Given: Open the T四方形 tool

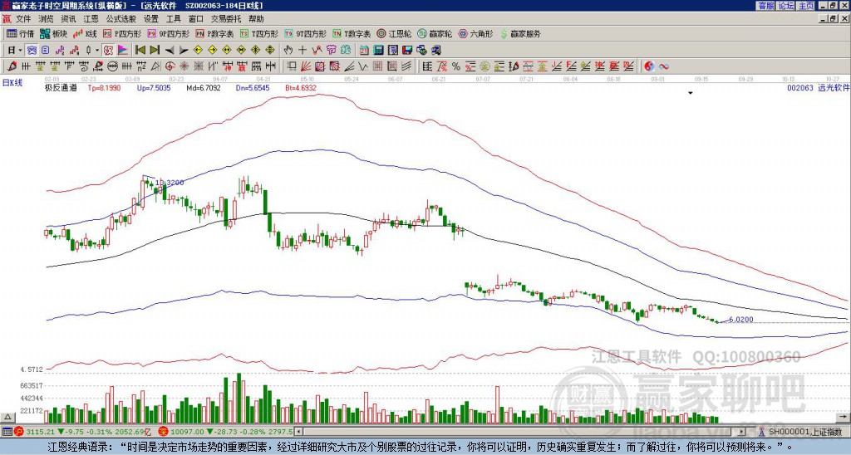Looking at the screenshot, I should pos(259,33).
